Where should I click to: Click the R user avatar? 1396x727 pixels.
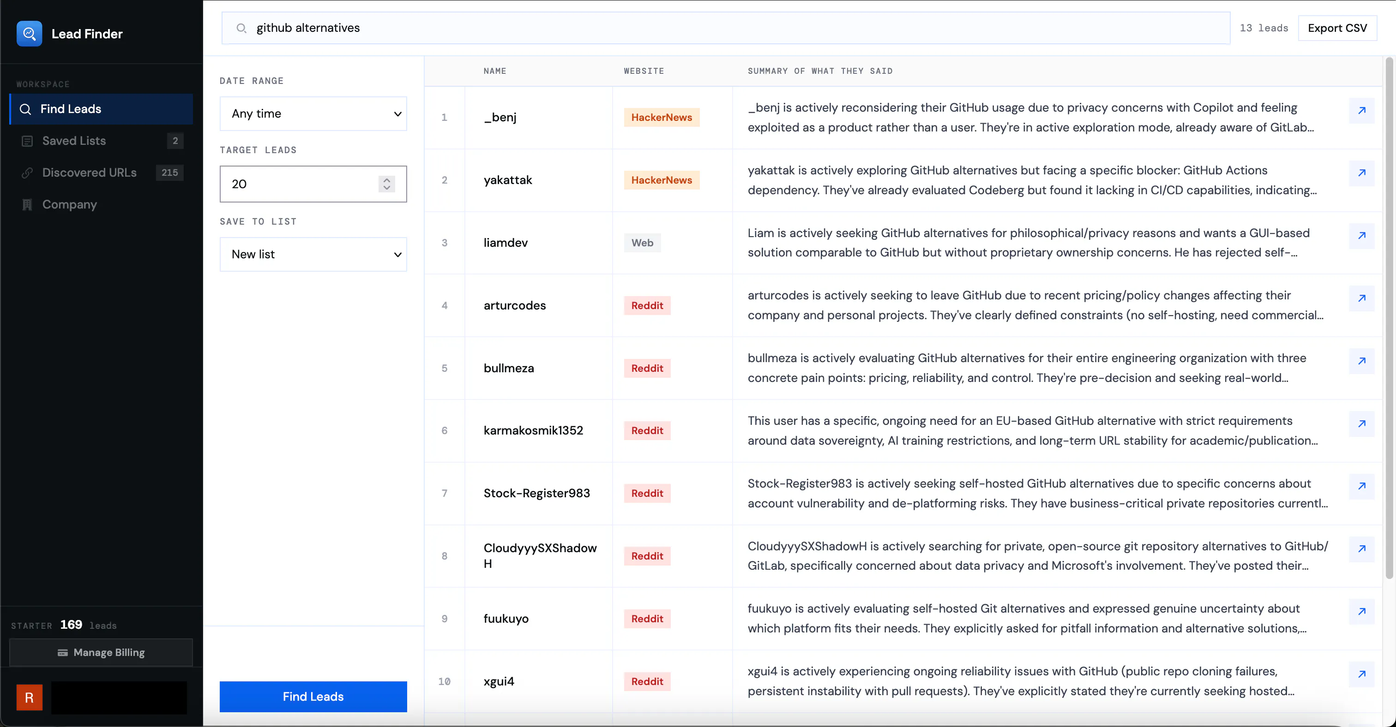coord(29,697)
